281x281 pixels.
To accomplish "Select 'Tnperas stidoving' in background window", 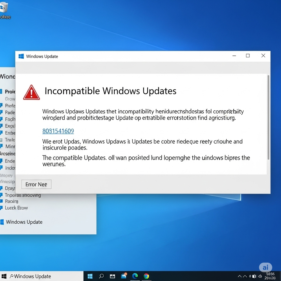I will pos(23,195).
